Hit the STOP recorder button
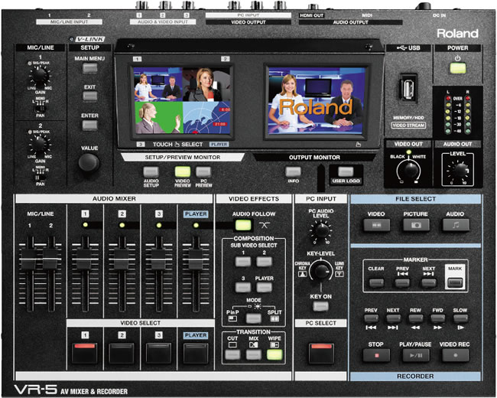Image resolution: width=497 pixels, height=398 pixels. pyautogui.click(x=376, y=355)
